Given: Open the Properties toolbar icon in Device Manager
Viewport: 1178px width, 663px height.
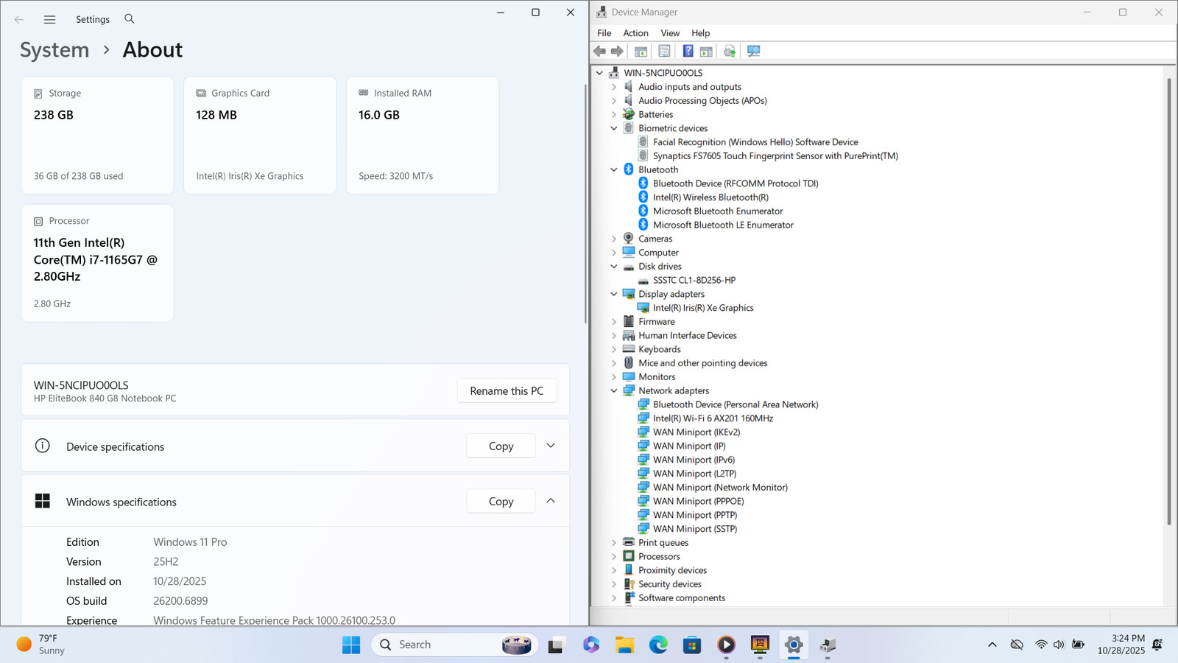Looking at the screenshot, I should tap(664, 51).
